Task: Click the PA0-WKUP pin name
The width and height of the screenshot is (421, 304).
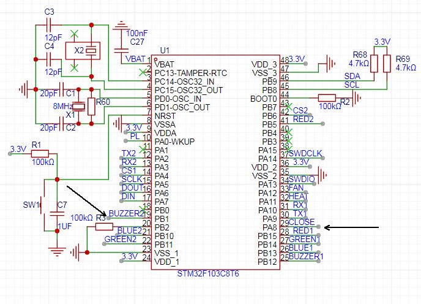Action: pos(174,142)
